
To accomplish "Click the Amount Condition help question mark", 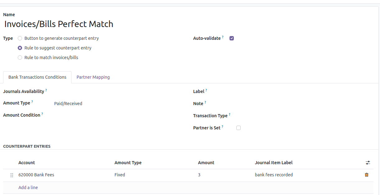I will (x=42, y=114).
